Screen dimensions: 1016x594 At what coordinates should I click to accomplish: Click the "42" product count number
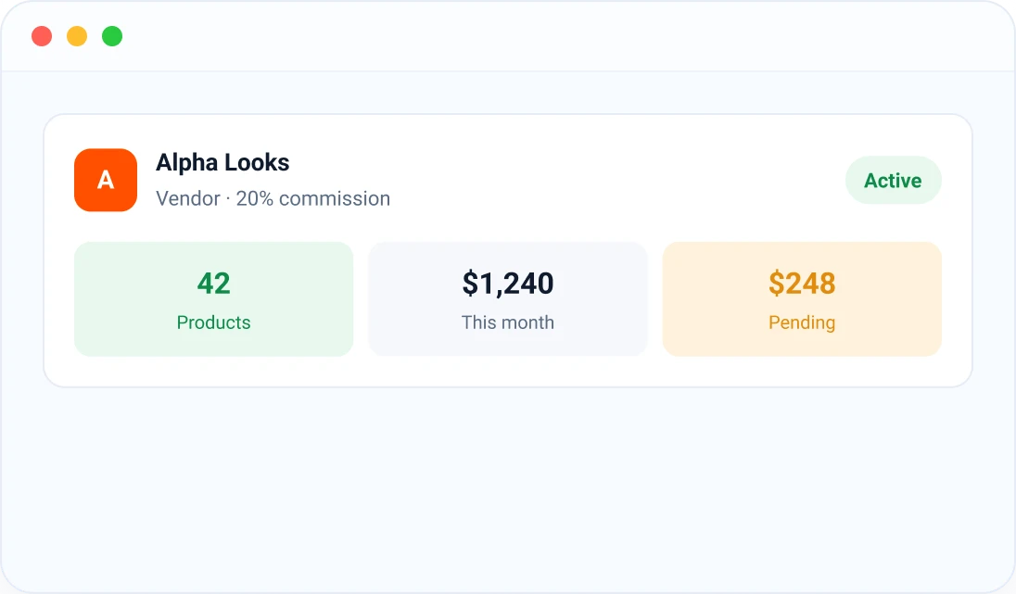pos(214,283)
